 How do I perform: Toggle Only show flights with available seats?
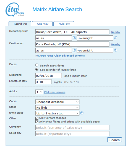37,122
